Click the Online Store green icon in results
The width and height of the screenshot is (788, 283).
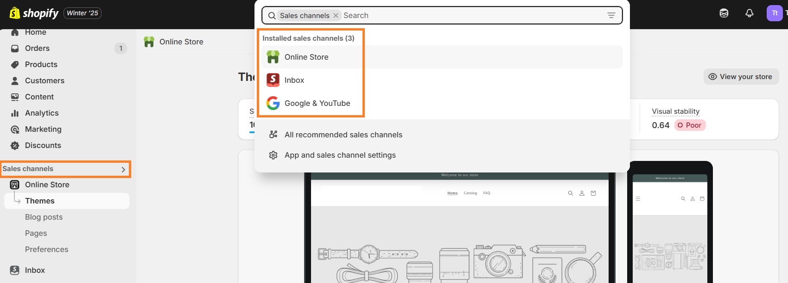click(273, 57)
